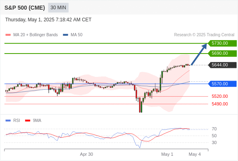
Task: Select the 5570.00 pivot price tag
Action: [x=222, y=84]
